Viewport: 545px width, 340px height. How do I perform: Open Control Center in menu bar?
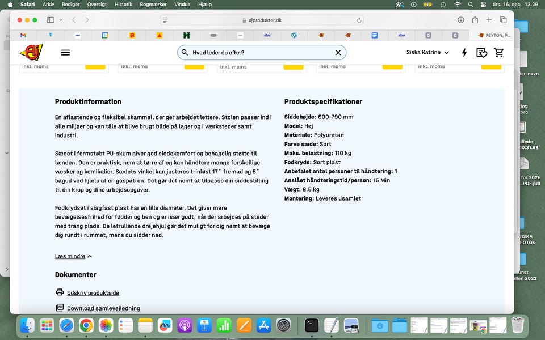[x=483, y=5]
